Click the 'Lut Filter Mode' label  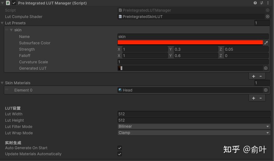pyautogui.click(x=18, y=126)
